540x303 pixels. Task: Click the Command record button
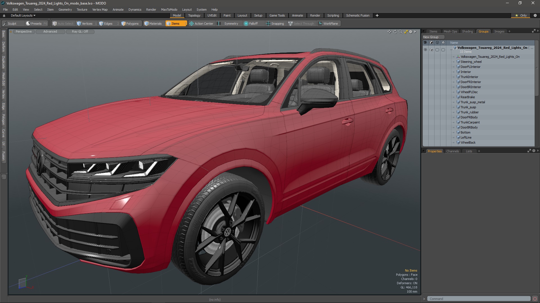535,299
